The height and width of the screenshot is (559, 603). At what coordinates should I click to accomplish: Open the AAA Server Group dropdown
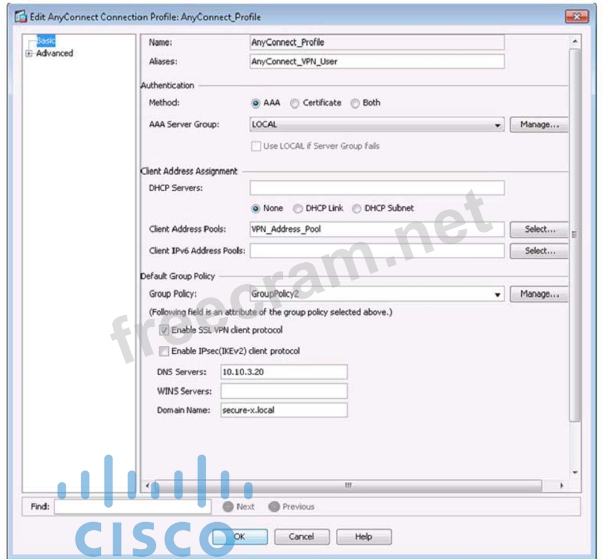(498, 125)
